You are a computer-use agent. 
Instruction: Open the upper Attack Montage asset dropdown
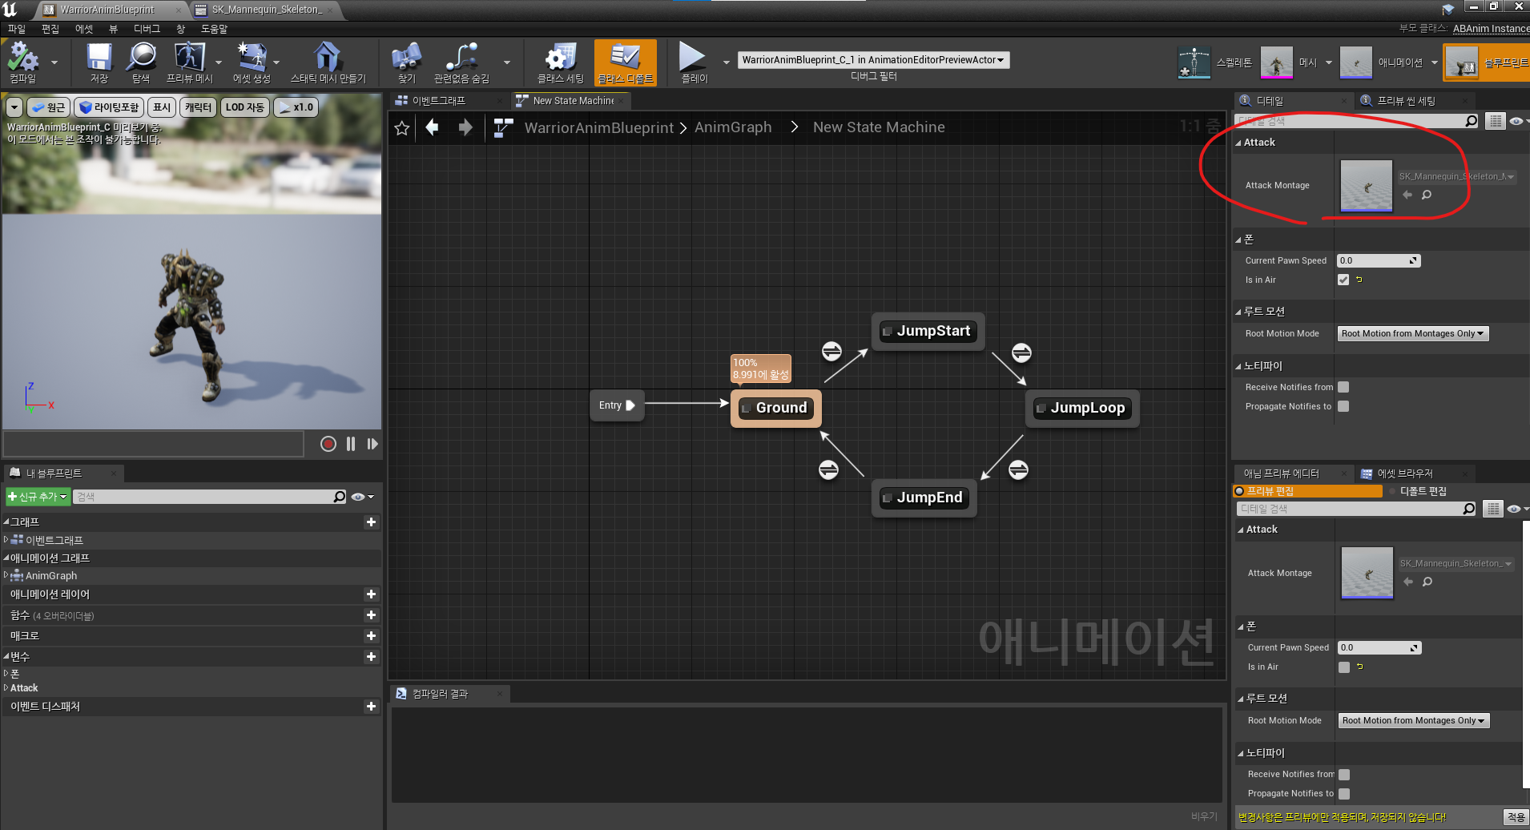(x=1456, y=176)
